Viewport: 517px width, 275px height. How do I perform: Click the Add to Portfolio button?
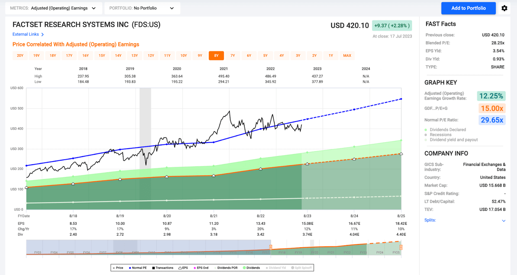tap(468, 8)
